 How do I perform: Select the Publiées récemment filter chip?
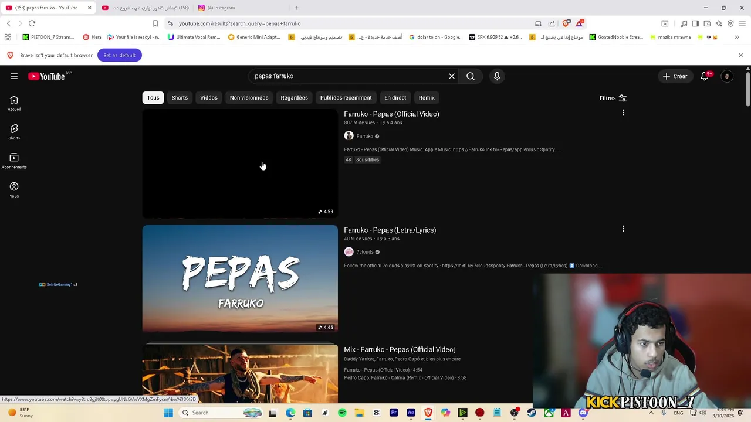346,98
